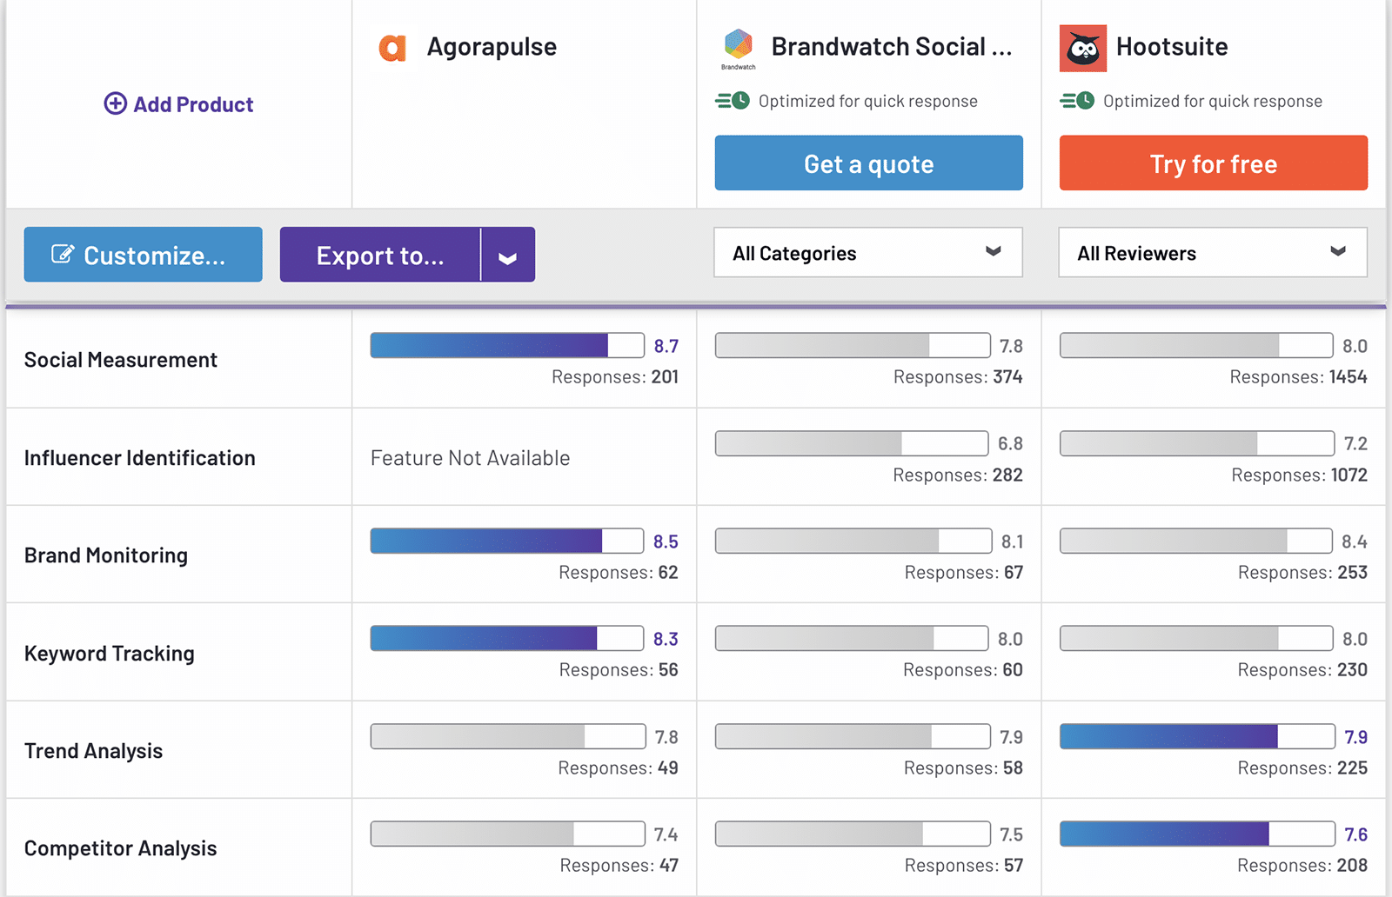Open the Agorapulse product name link
The image size is (1392, 897).
pos(492,47)
